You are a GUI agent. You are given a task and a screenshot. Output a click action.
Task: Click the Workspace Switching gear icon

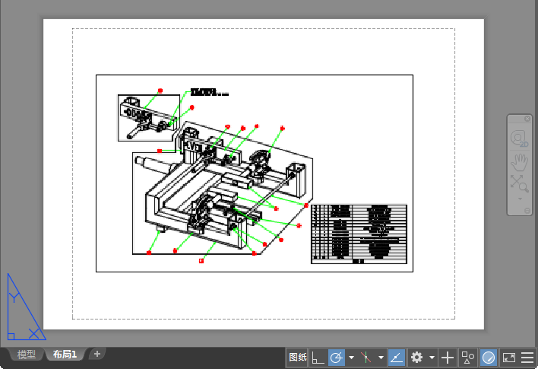[x=417, y=358]
